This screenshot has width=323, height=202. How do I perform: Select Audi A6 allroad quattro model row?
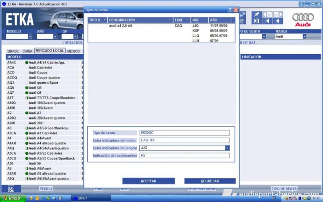point(44,174)
